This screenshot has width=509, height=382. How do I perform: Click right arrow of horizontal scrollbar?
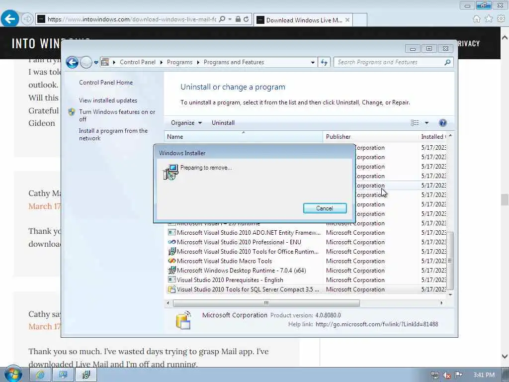pyautogui.click(x=441, y=303)
